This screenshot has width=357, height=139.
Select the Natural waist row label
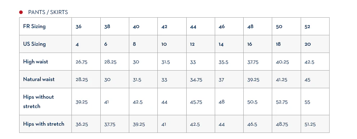(39, 79)
